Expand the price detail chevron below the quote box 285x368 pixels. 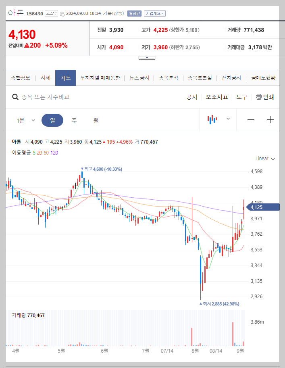click(147, 57)
